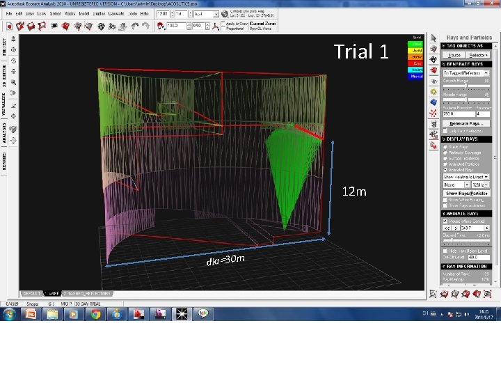
Task: Select the Animated Rays radio option
Action: coord(445,170)
